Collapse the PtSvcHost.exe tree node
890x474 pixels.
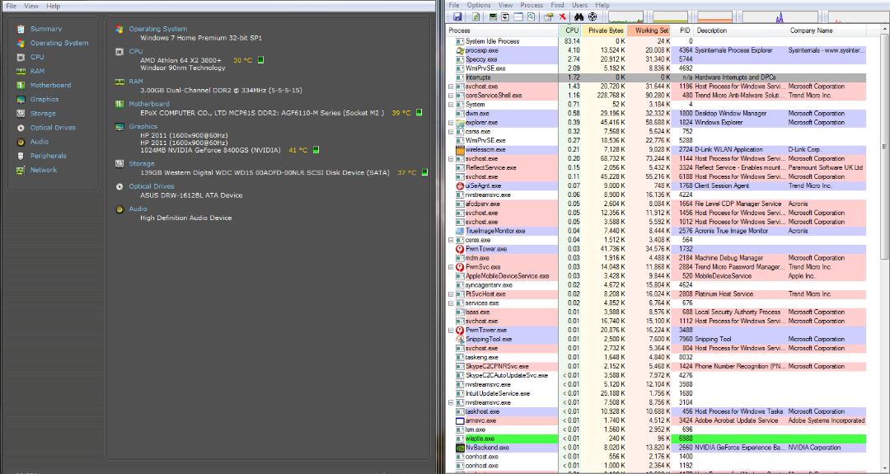point(452,294)
